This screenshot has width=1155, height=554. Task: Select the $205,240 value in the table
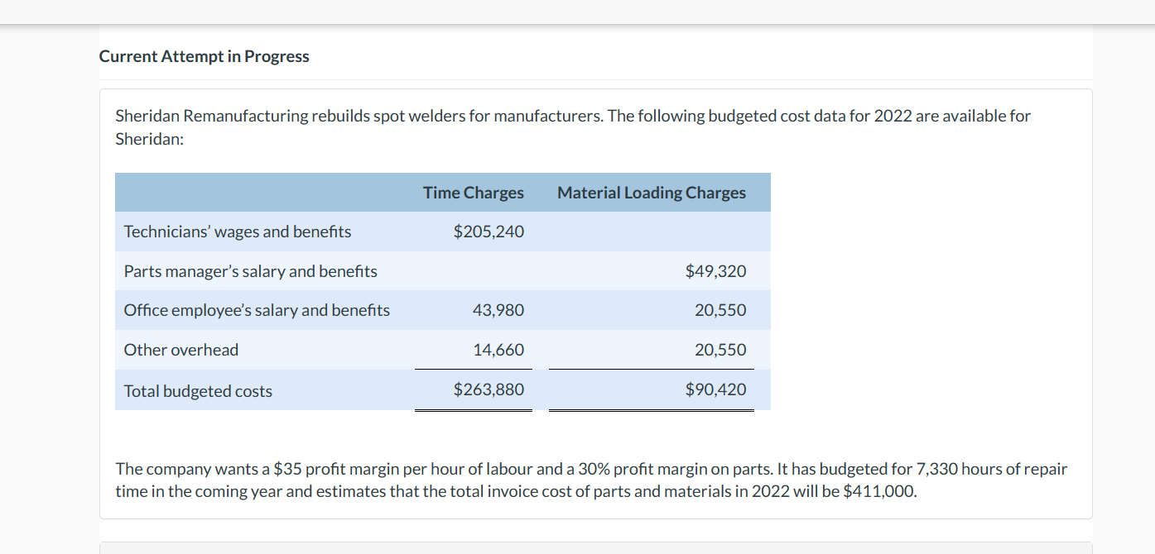pos(488,232)
